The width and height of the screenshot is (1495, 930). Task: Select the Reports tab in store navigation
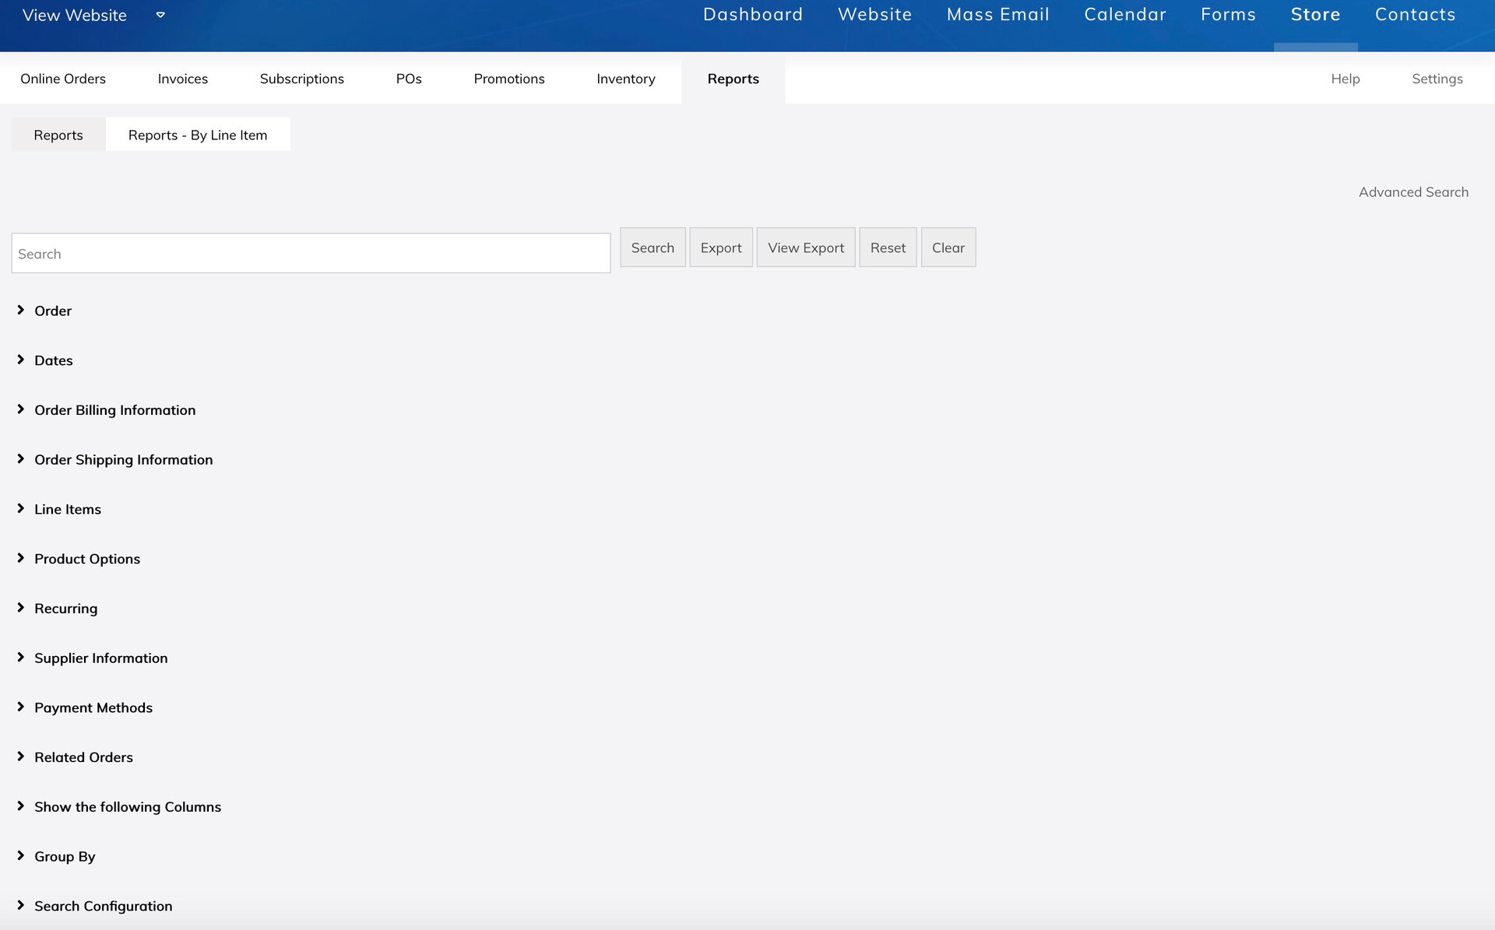(733, 79)
